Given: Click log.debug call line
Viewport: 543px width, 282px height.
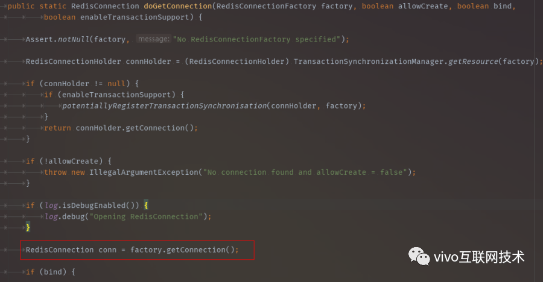Looking at the screenshot, I should point(128,216).
